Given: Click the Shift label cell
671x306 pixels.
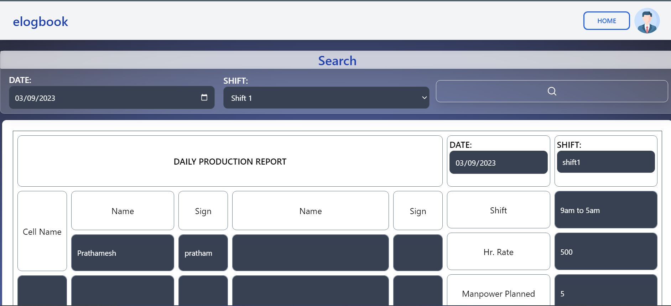Looking at the screenshot, I should pos(498,210).
